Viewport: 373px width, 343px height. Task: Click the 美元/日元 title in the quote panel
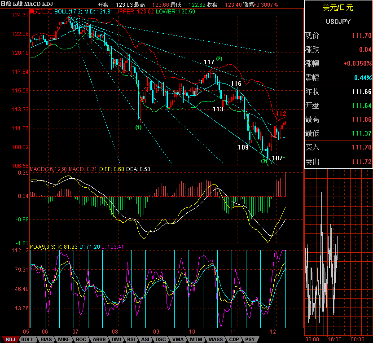pyautogui.click(x=338, y=7)
